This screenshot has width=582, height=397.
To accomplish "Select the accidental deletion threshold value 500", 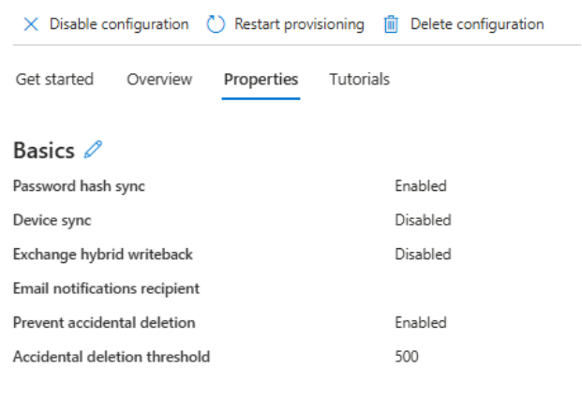I will (407, 357).
